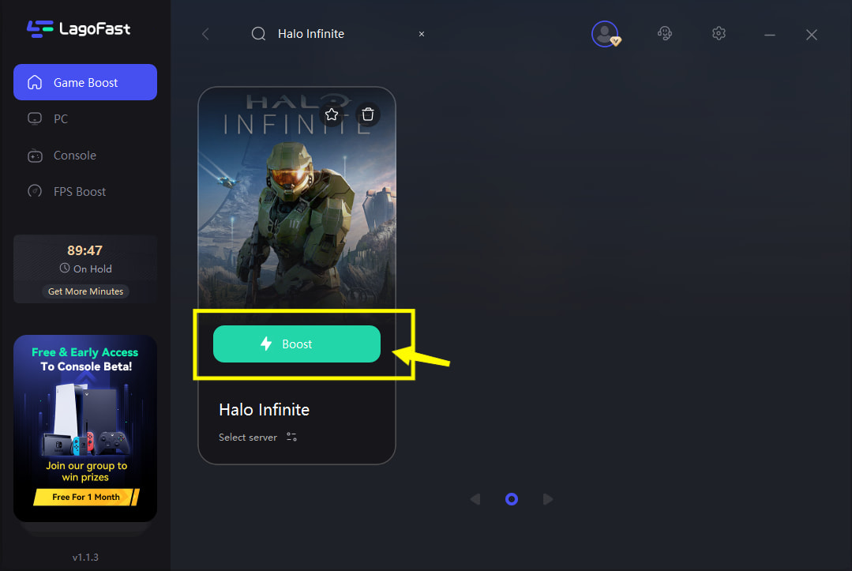Boost Halo Infinite
This screenshot has width=852, height=571.
tap(297, 344)
